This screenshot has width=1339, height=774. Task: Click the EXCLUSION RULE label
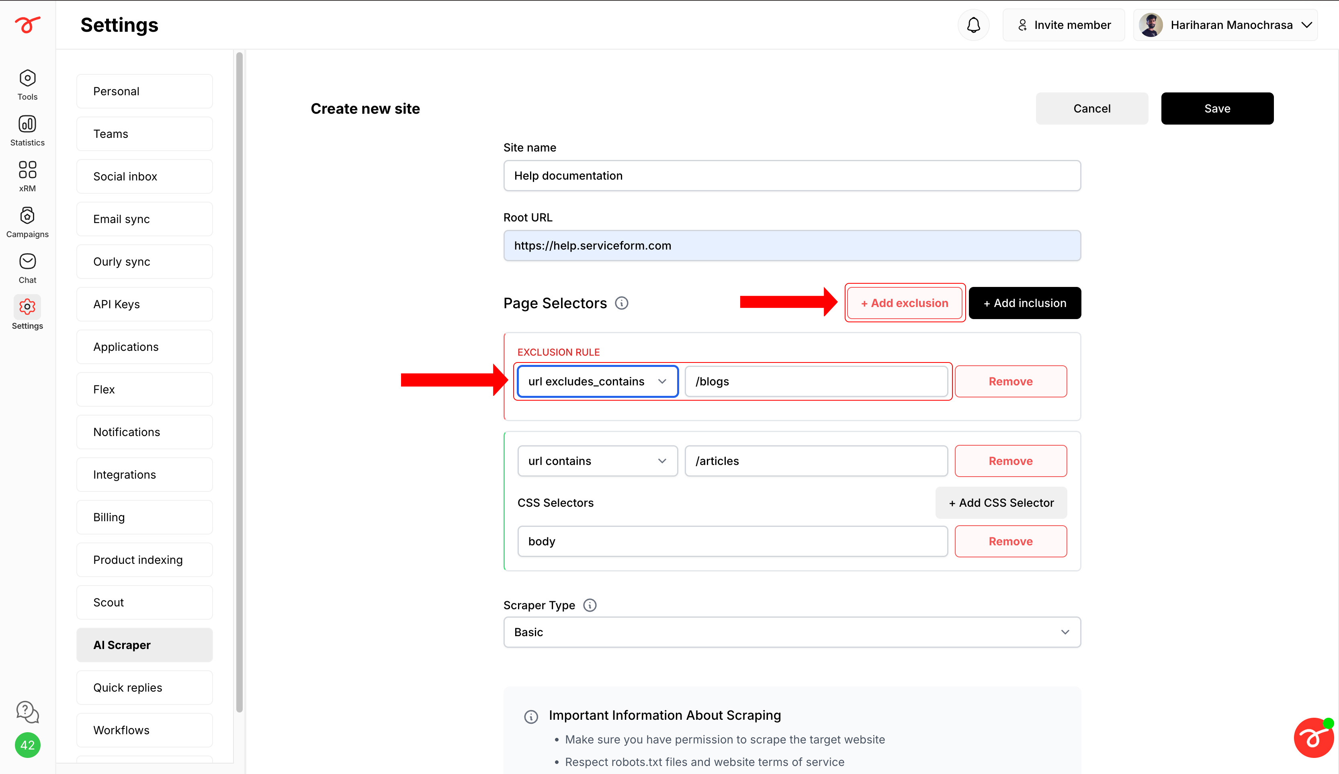(559, 352)
